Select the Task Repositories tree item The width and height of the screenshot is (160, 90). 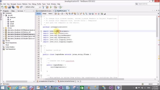pyautogui.click(x=10, y=49)
